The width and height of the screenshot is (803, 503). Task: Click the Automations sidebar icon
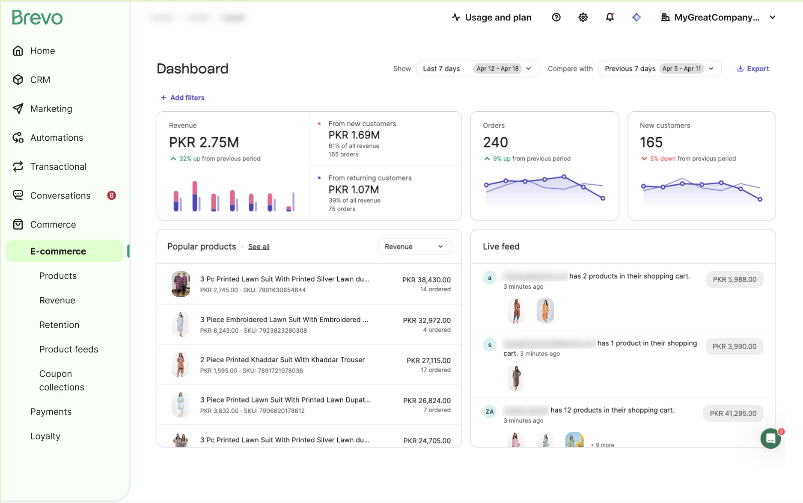[x=18, y=138]
